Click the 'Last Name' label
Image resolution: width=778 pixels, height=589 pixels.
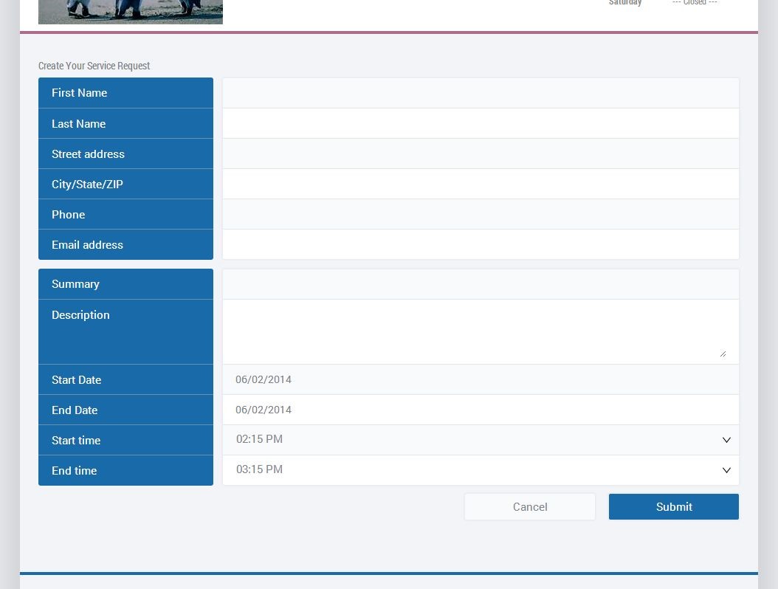tap(78, 123)
